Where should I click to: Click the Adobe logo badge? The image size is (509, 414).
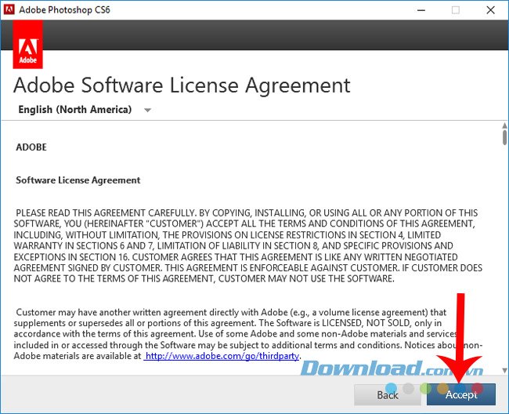(27, 45)
